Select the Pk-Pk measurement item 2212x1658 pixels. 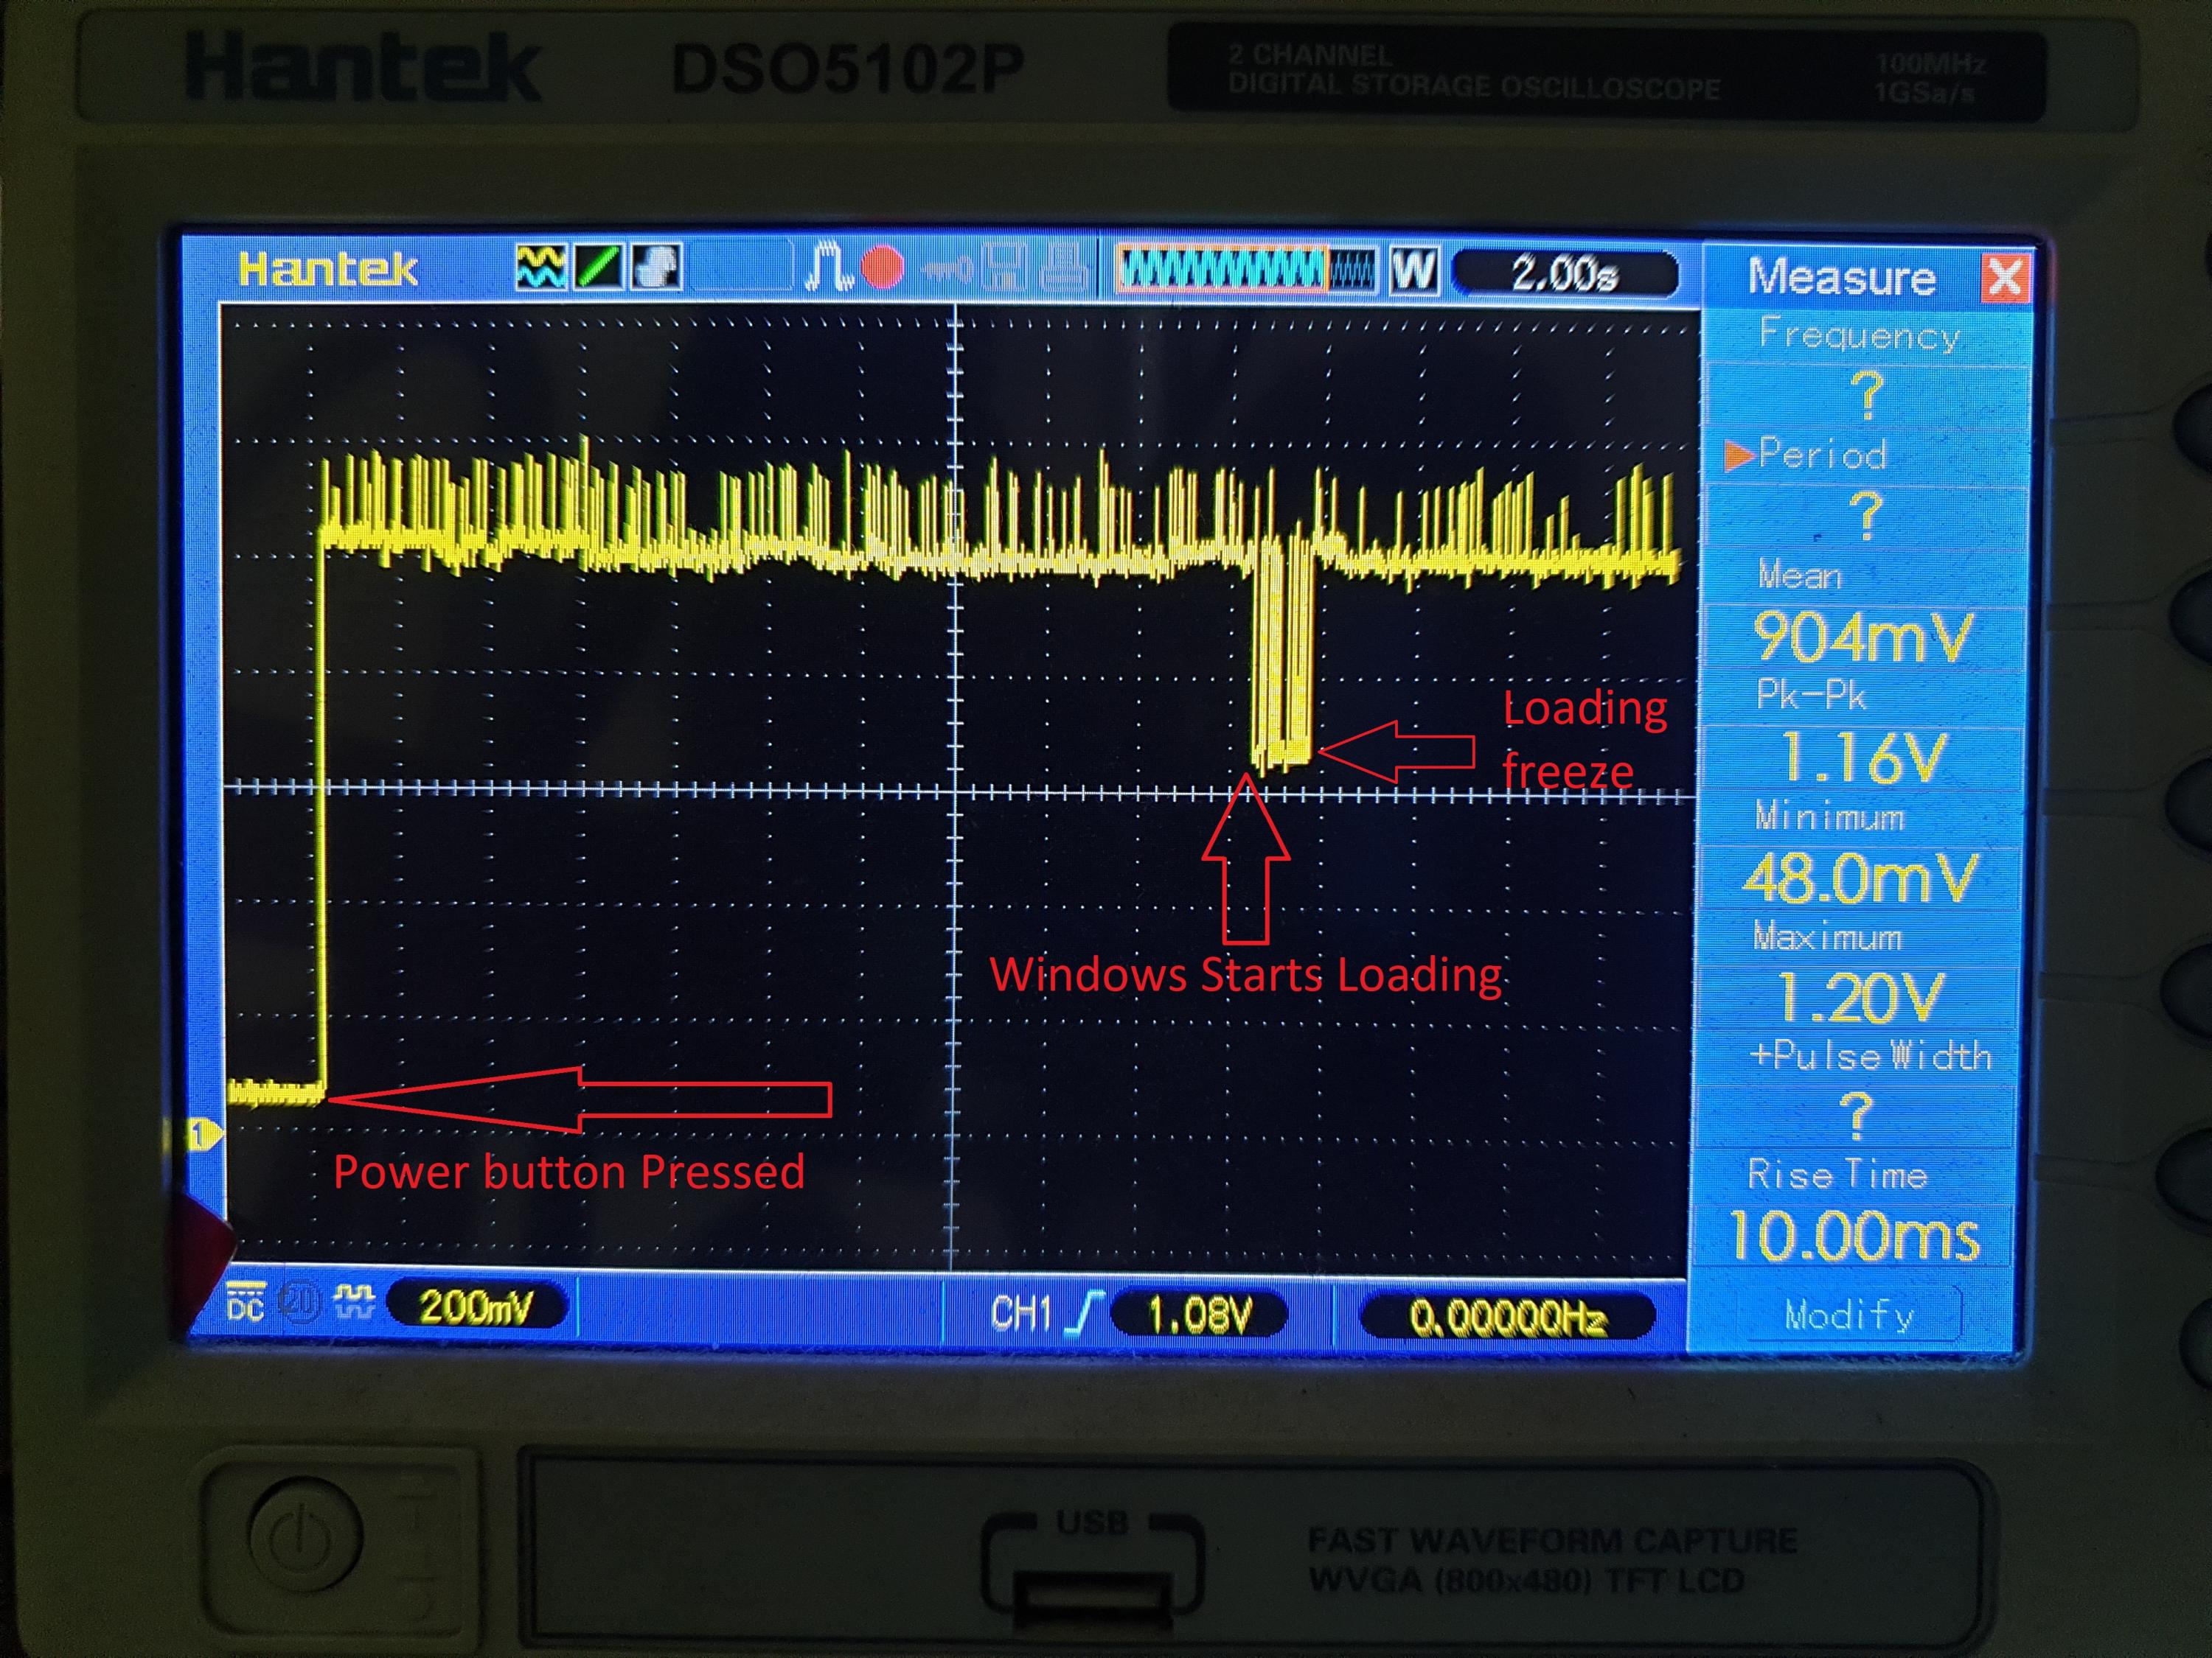(1811, 695)
